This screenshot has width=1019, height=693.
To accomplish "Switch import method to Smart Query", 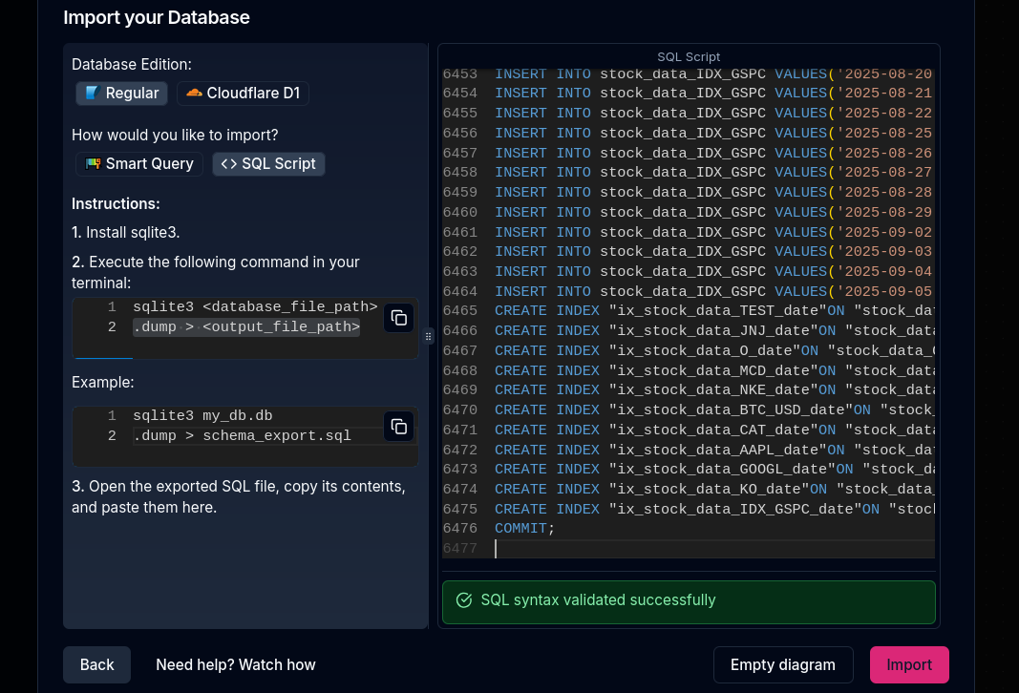I will tap(139, 164).
